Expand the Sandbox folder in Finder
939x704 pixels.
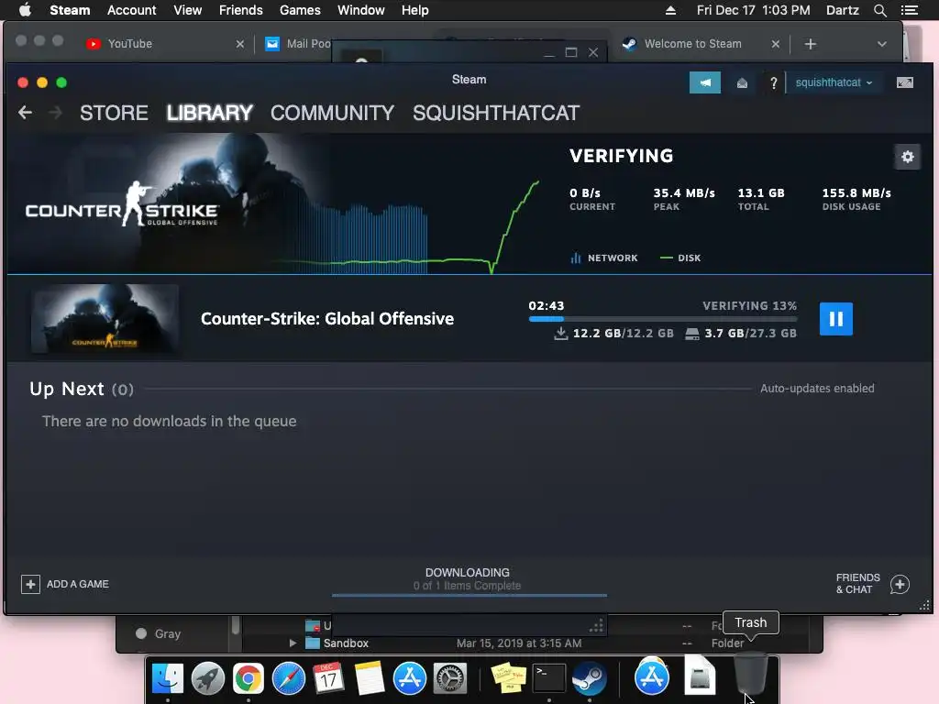click(x=293, y=643)
